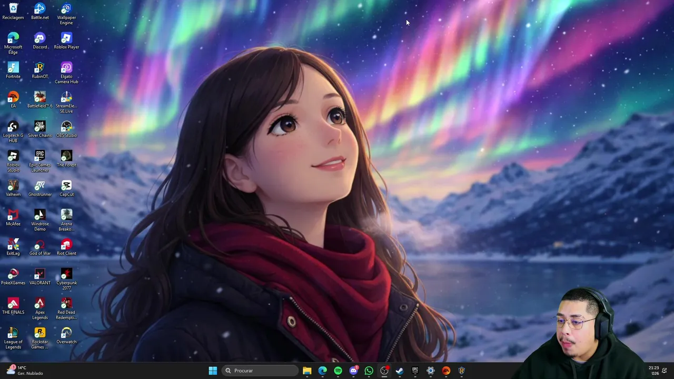Select the Windrose Demo desktop icon
The height and width of the screenshot is (379, 674).
[x=39, y=221]
